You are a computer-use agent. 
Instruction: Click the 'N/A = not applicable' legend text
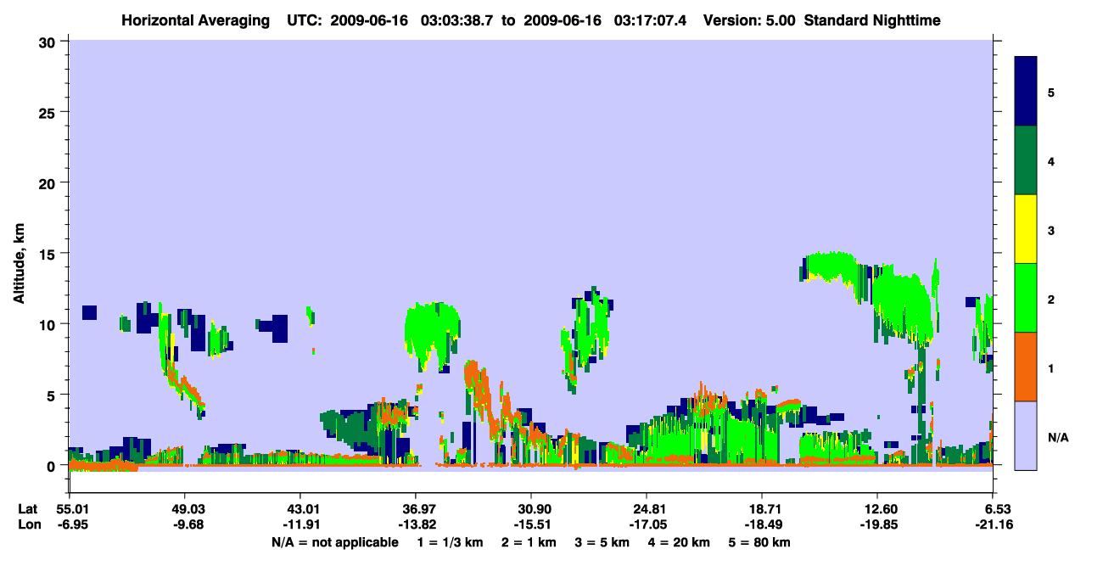tap(335, 542)
